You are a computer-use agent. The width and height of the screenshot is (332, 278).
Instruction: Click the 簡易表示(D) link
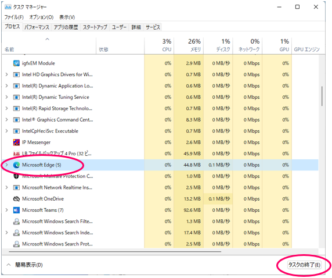(29, 265)
